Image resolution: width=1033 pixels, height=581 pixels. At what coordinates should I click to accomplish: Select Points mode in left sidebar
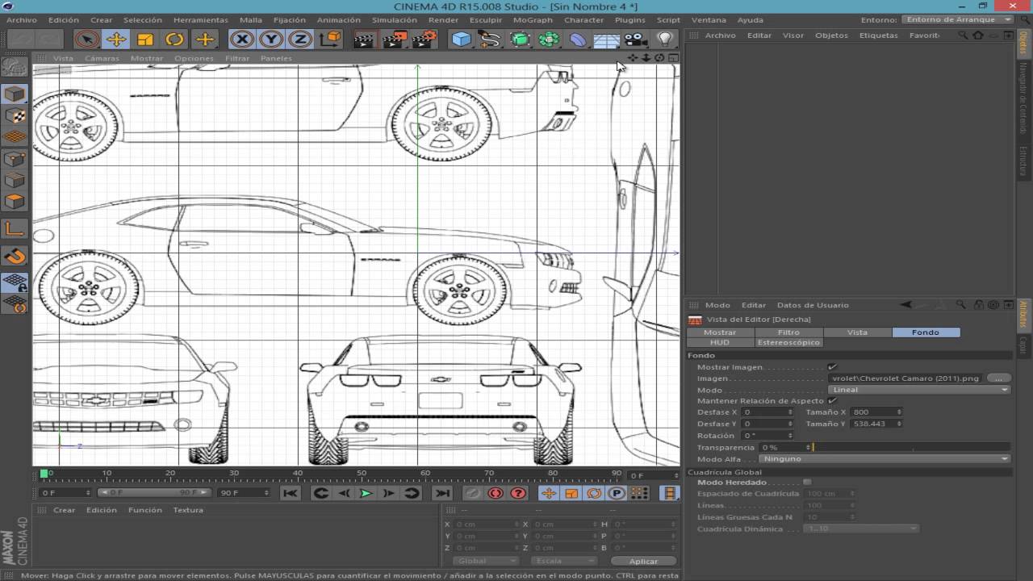[15, 159]
